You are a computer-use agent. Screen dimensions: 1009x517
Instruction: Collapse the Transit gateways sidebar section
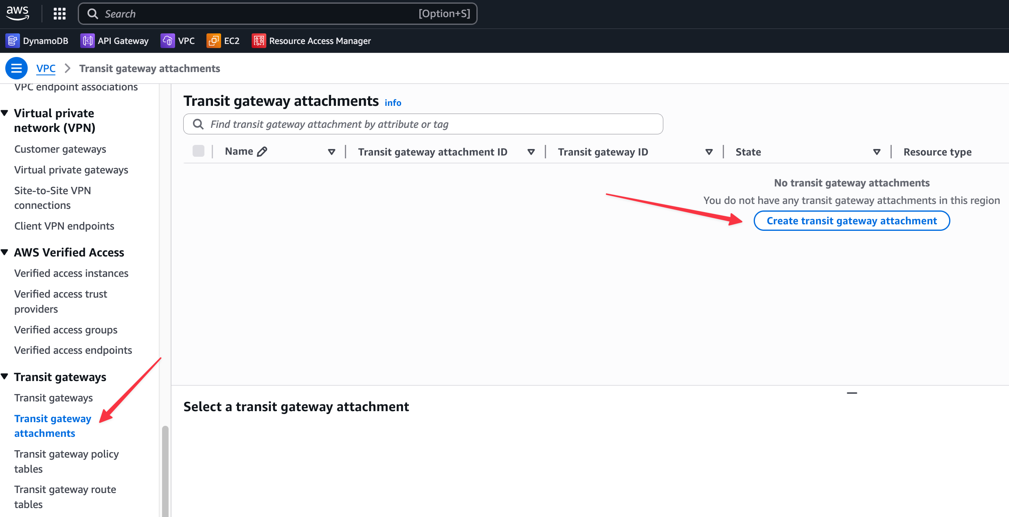(5, 377)
